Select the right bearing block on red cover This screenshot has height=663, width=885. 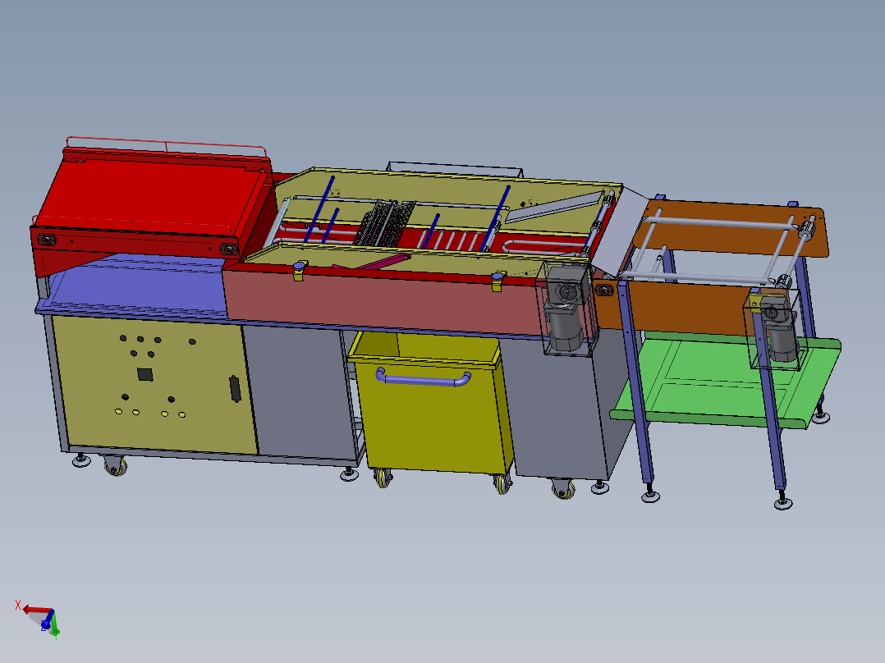tap(229, 249)
